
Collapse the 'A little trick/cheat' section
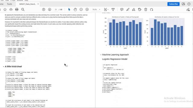3,67
